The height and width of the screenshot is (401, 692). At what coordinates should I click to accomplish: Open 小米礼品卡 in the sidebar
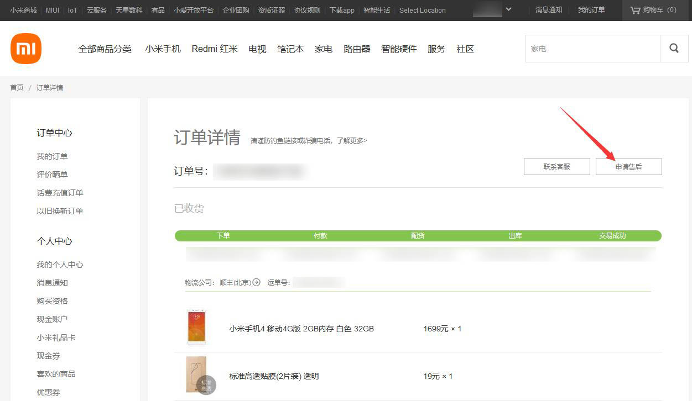tap(56, 337)
